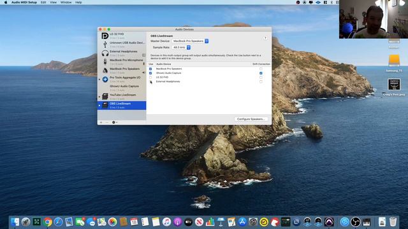Open Notes from the Dock
408x229 pixels.
156,222
